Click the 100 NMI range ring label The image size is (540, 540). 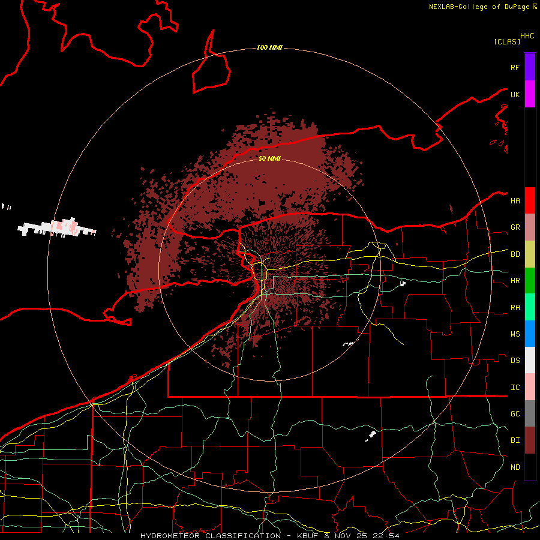(x=269, y=47)
